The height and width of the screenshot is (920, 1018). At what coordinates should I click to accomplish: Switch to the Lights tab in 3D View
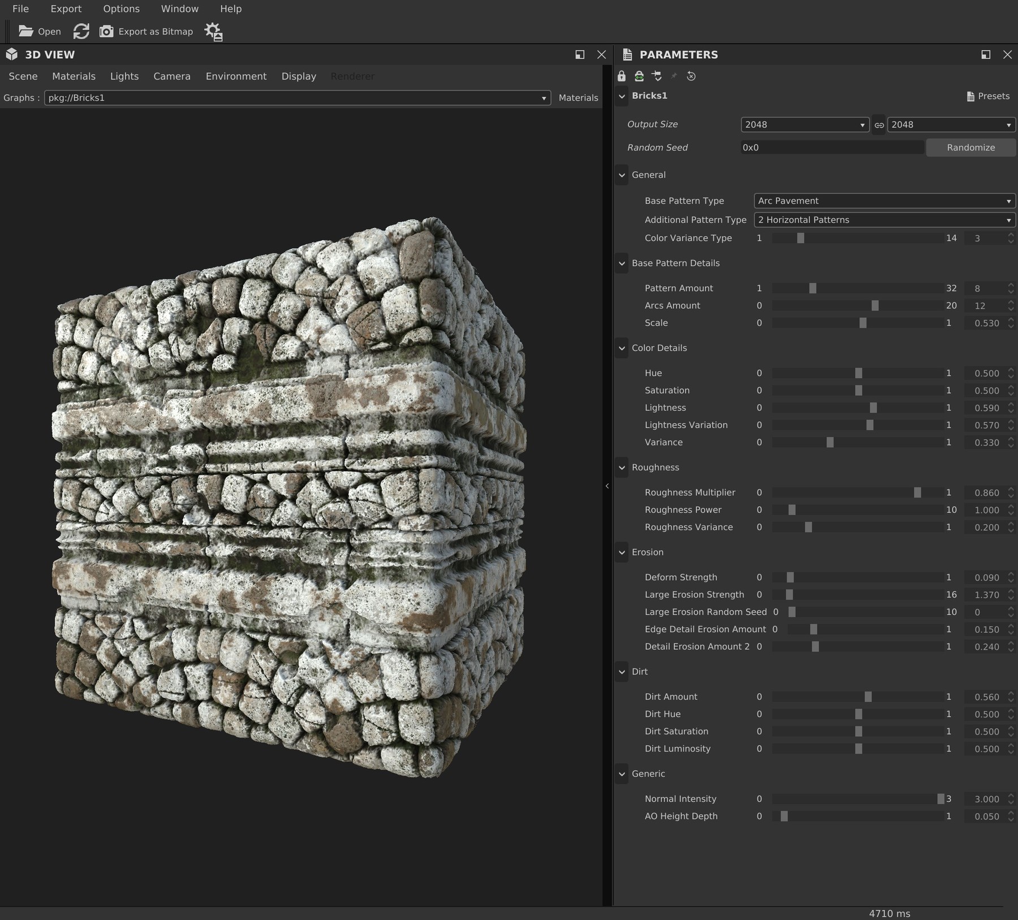(x=124, y=76)
